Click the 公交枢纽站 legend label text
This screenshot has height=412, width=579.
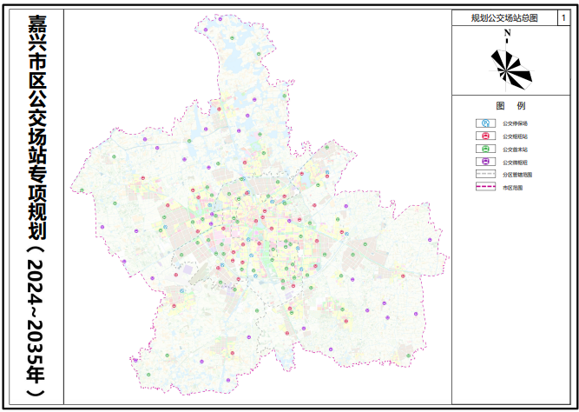(516, 136)
